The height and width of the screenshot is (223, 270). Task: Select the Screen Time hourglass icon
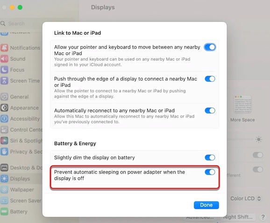[x=4, y=81]
